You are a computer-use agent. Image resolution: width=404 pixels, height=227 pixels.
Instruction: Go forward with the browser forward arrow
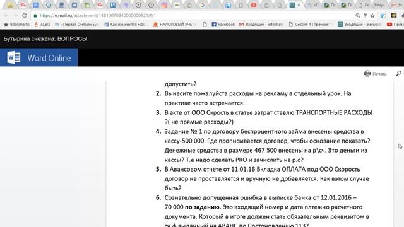tap(15, 15)
